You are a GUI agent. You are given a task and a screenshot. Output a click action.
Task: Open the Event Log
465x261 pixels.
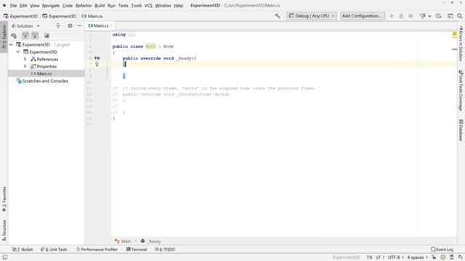coord(442,249)
